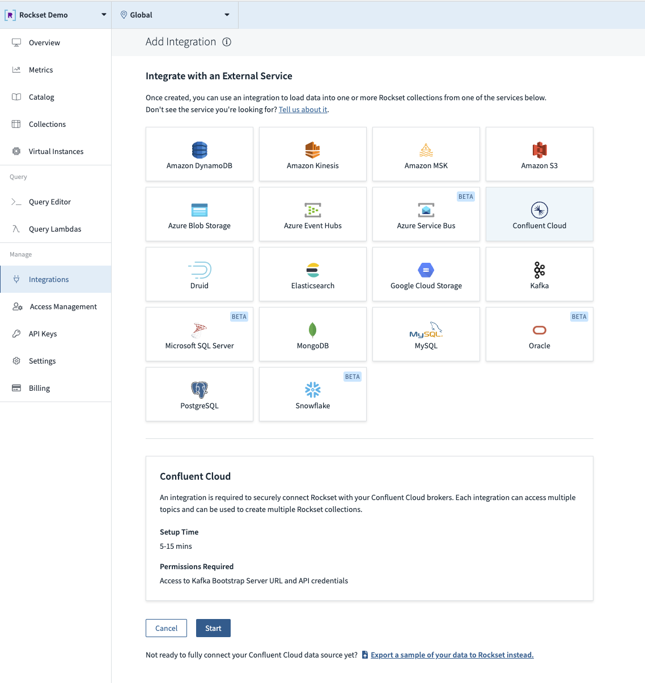The image size is (645, 683).
Task: Open the Overview monitor icon
Action: (x=16, y=42)
